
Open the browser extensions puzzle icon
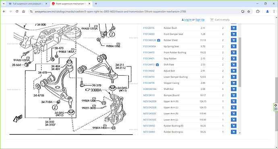click(x=258, y=12)
